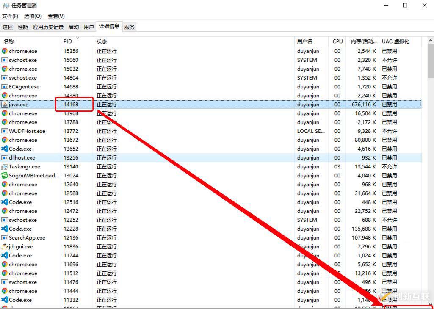Click the PID value 11512

71,273
